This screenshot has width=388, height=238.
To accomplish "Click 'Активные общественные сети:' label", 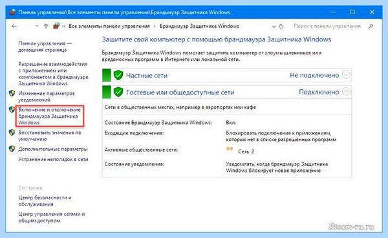I will pos(141,150).
